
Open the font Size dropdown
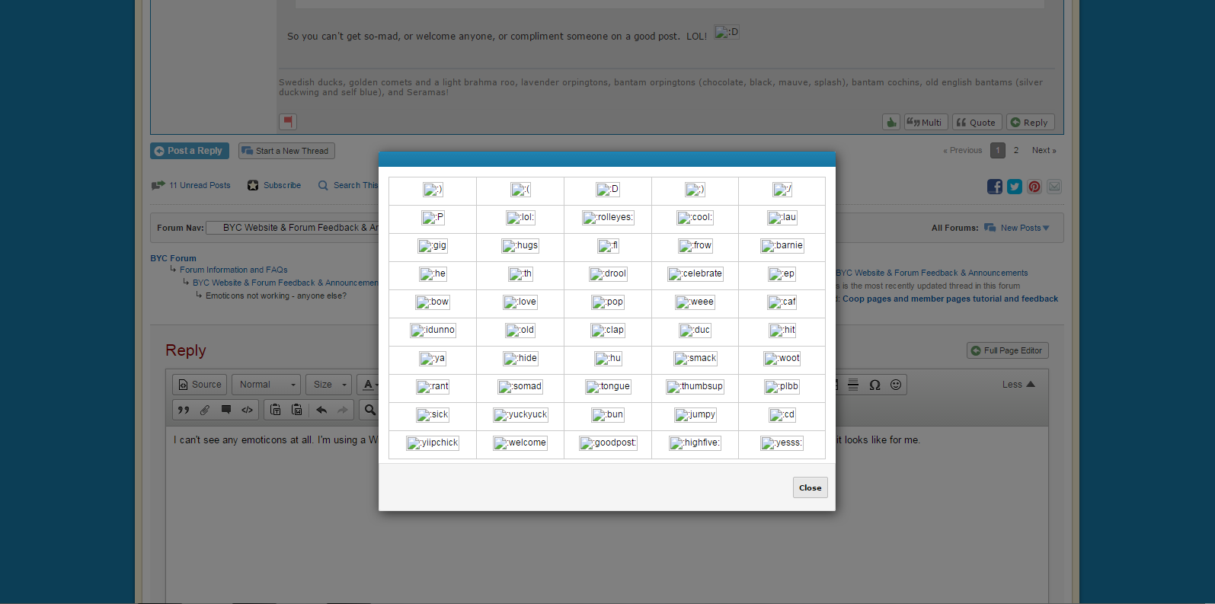click(x=330, y=385)
